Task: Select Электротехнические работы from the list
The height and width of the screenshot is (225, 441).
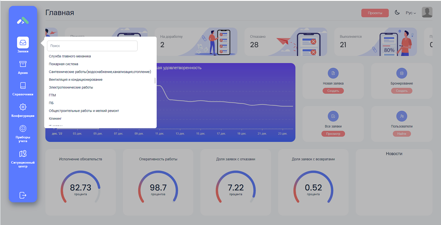Action: (71, 87)
